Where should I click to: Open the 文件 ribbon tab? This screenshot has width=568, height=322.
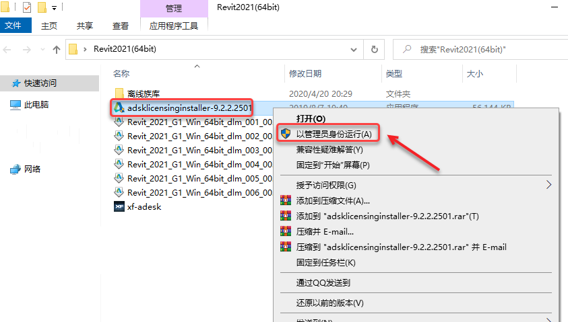tap(15, 26)
